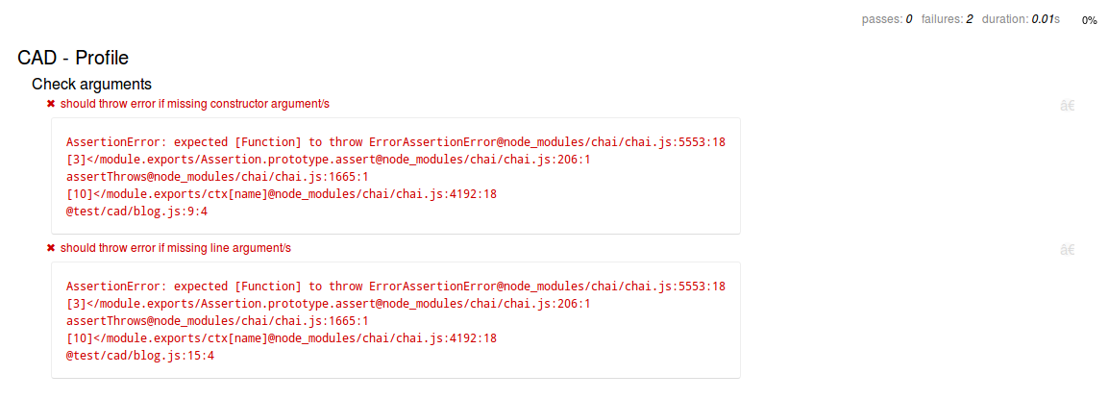Click the 0% progress circle indicator
The height and width of the screenshot is (399, 1109).
pos(1089,20)
